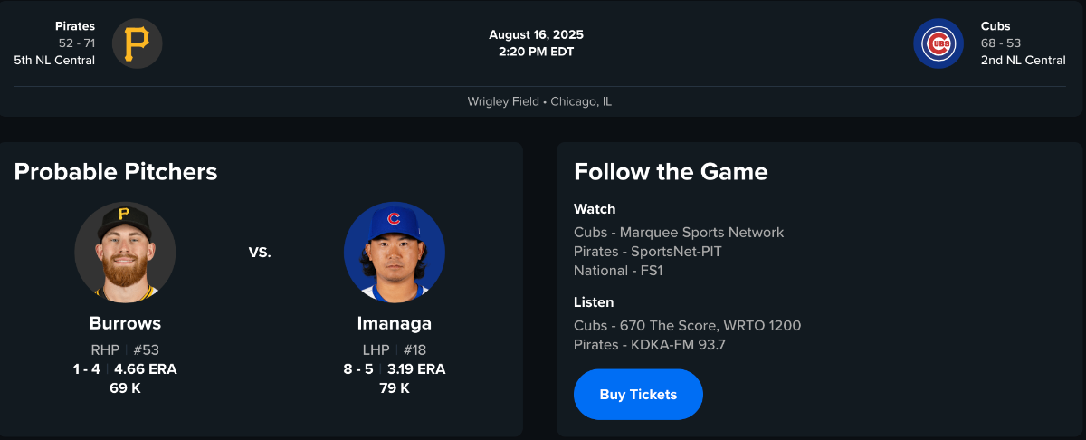Click the 2:20 PM EDT start time
Viewport: 1086px width, 440px height.
pyautogui.click(x=536, y=52)
